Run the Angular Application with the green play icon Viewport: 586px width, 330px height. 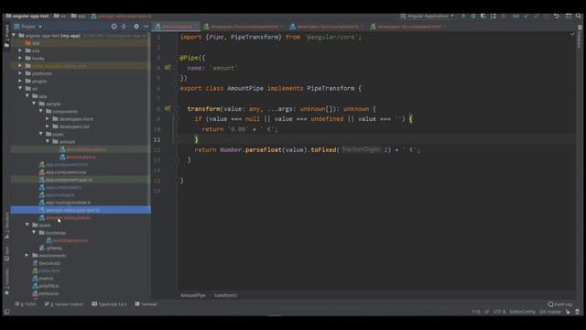(x=463, y=16)
